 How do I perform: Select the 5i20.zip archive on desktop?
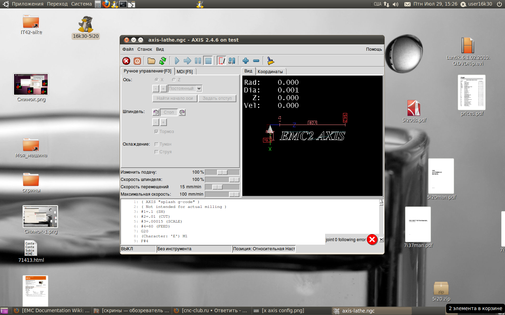[x=441, y=292]
